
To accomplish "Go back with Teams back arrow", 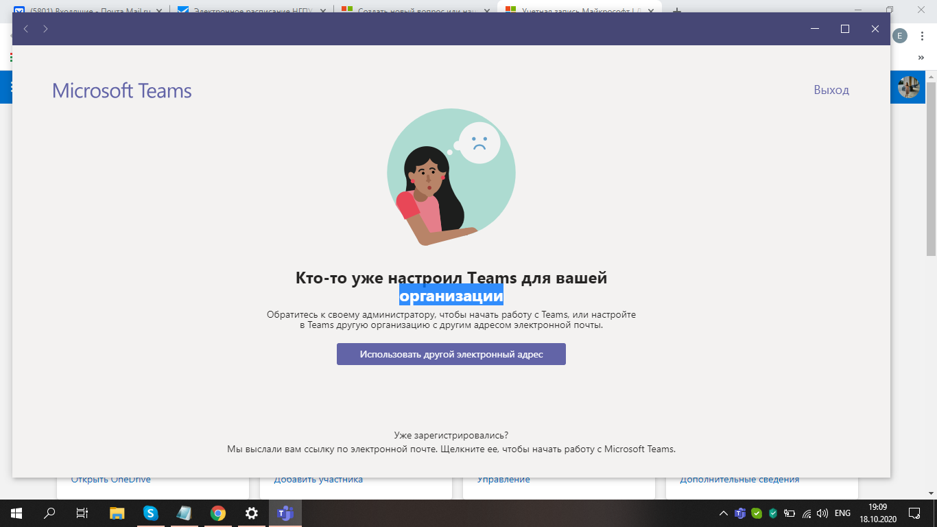I will pyautogui.click(x=26, y=29).
